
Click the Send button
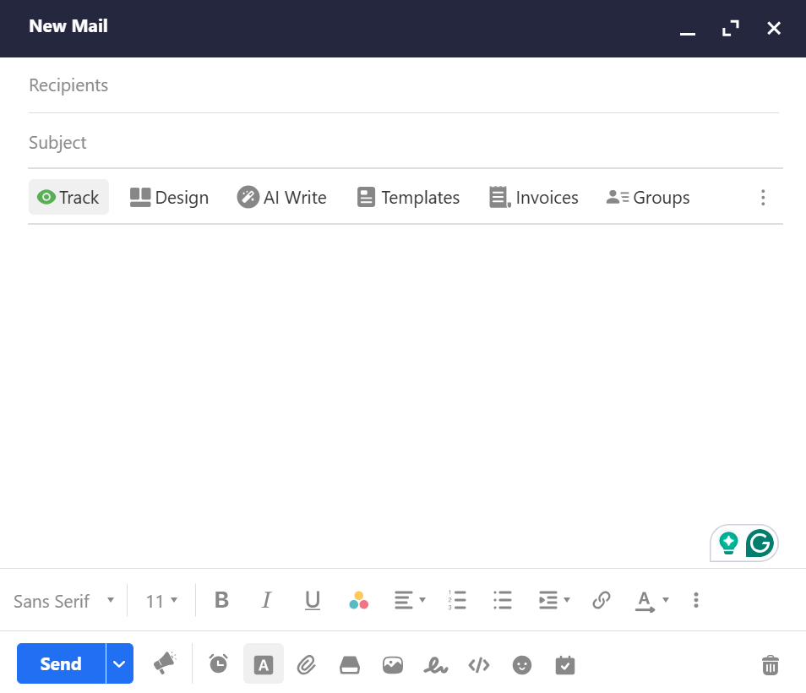point(61,663)
